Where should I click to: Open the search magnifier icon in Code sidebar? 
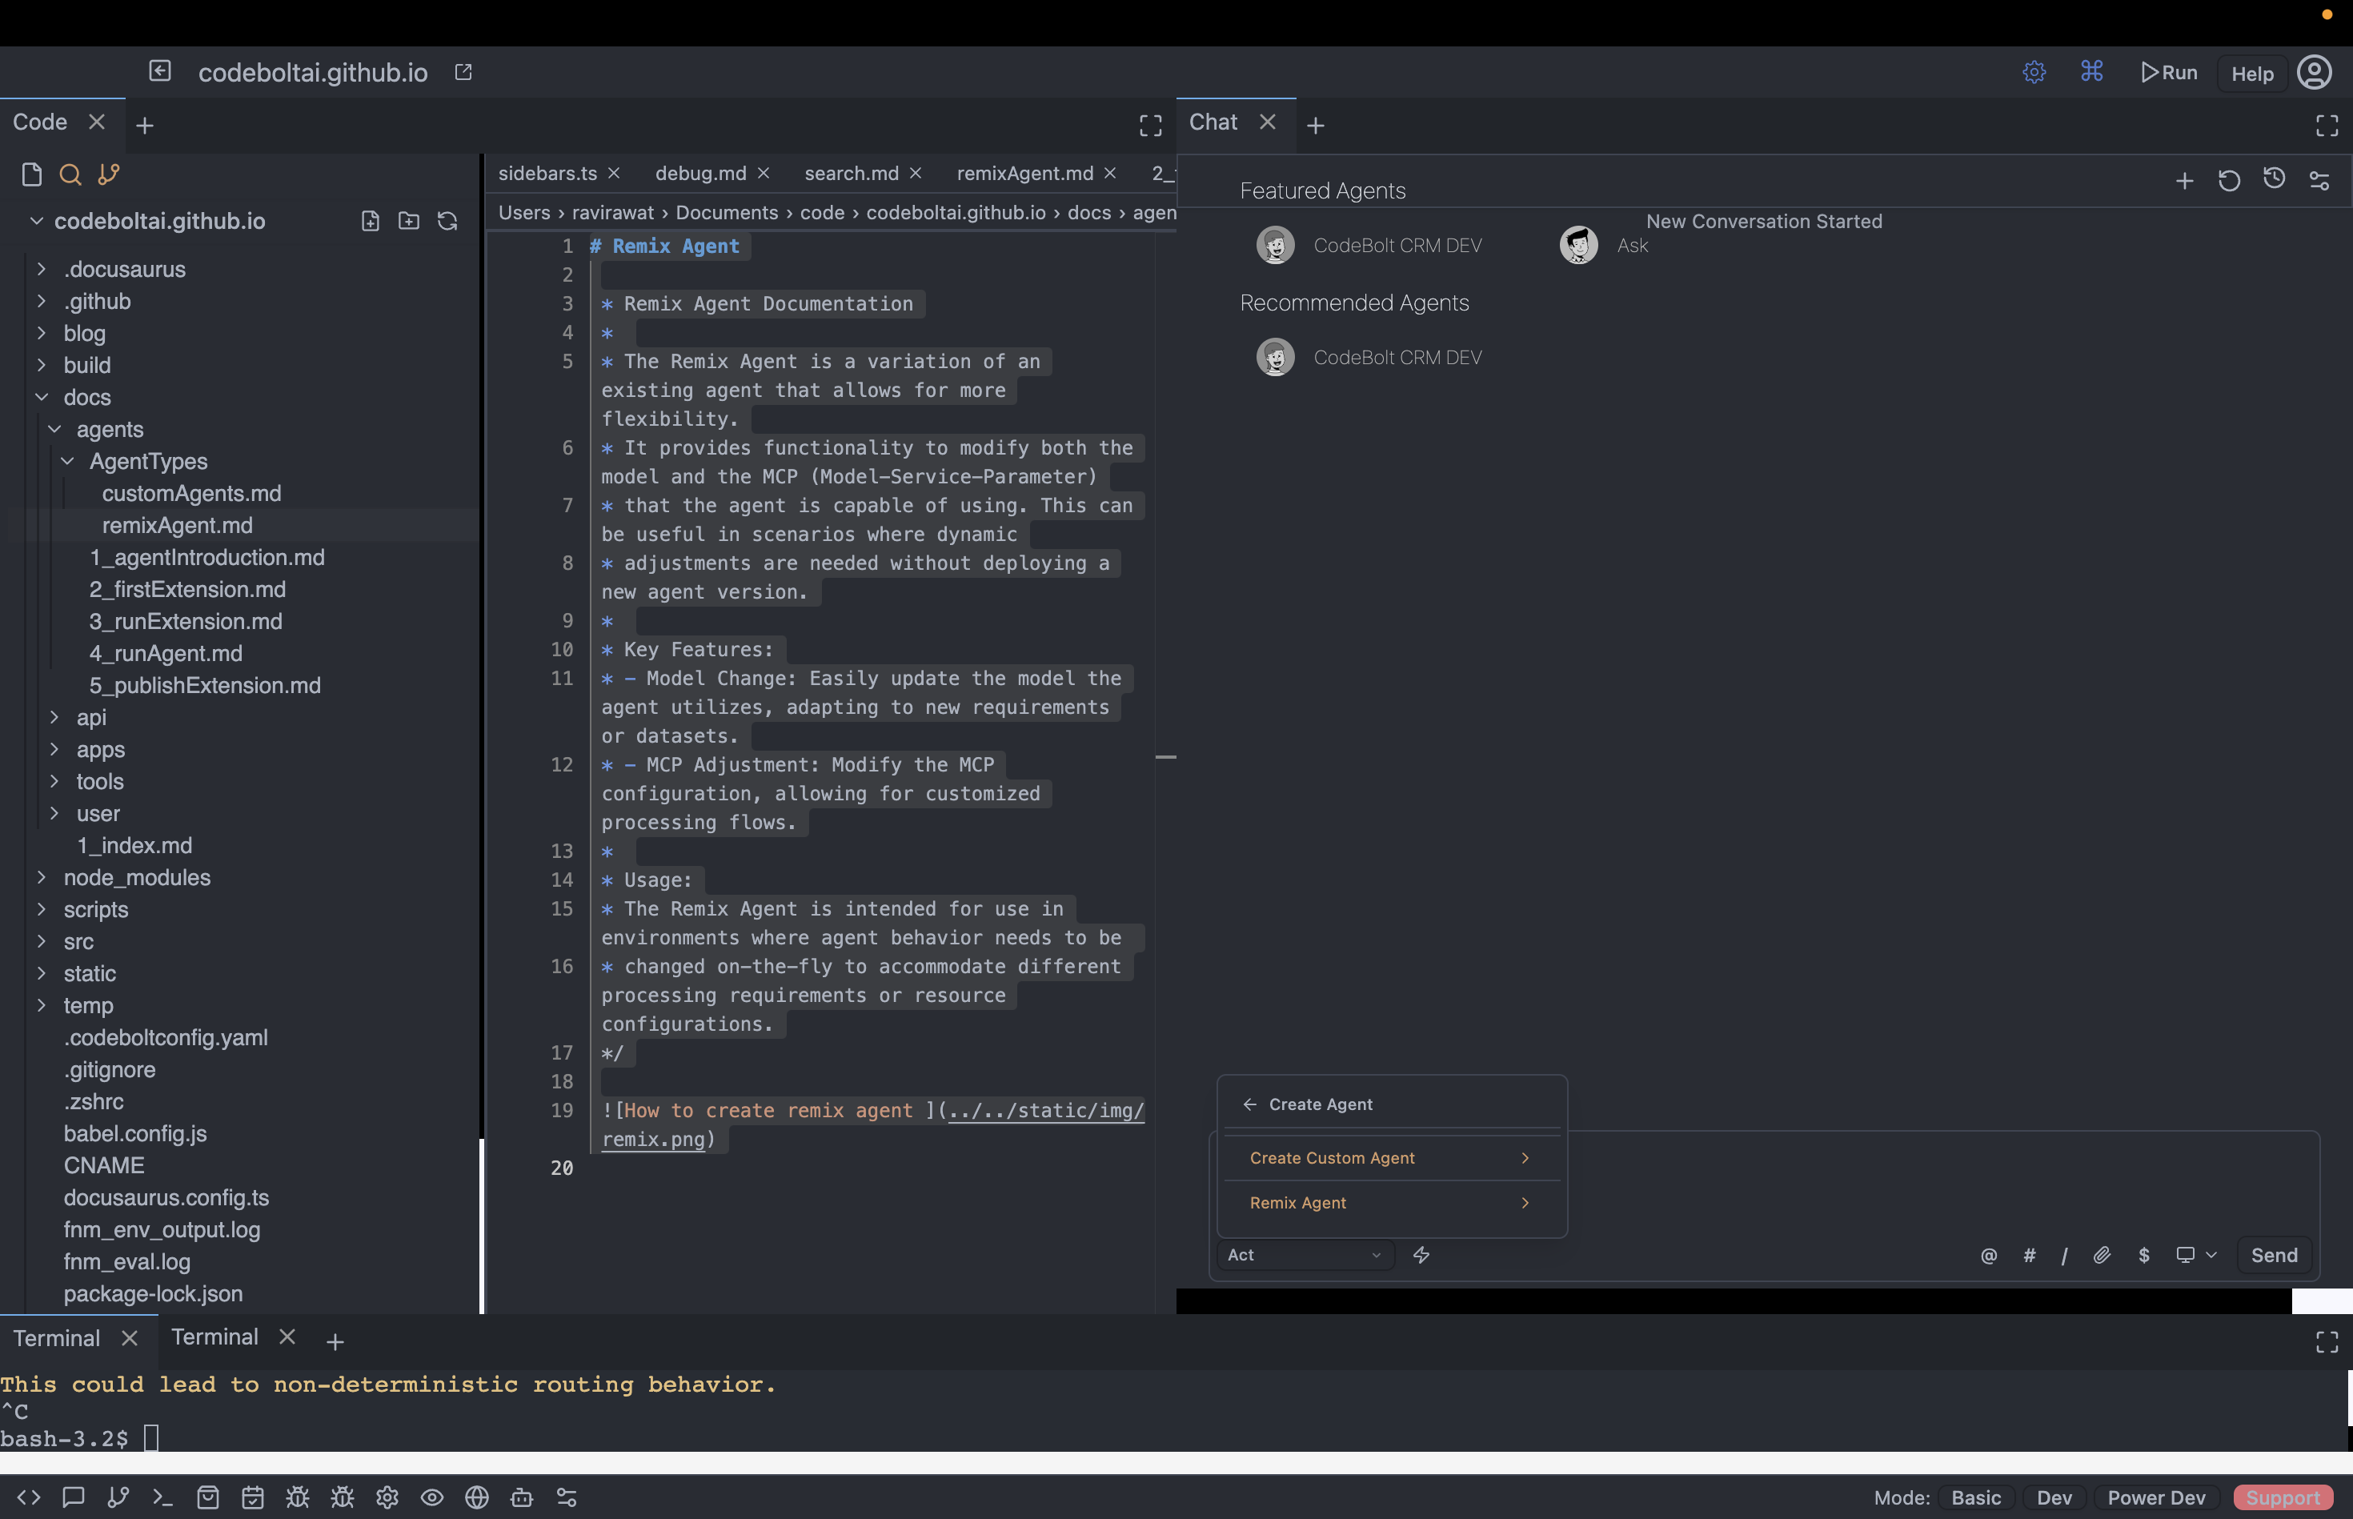(x=70, y=174)
